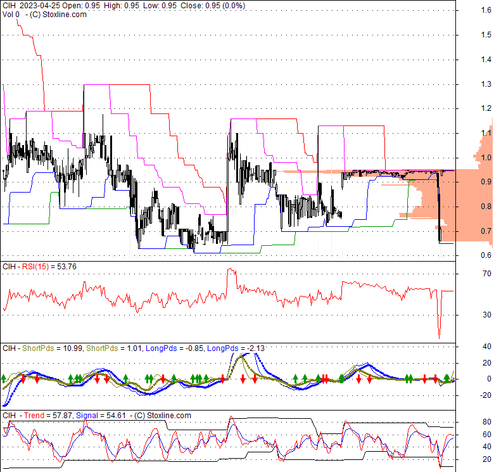The image size is (494, 472).
Task: Select the 'High: 0.95' value in the header
Action: click(x=121, y=5)
